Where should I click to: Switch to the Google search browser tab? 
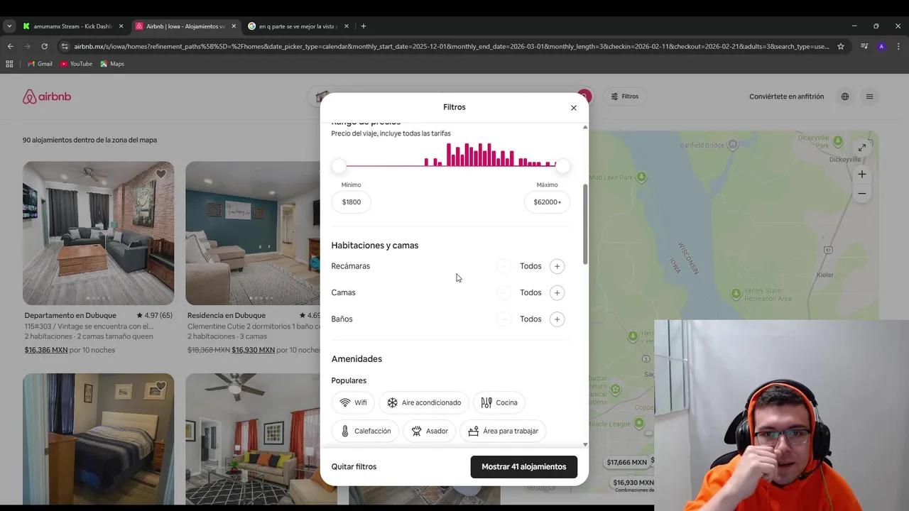tap(298, 26)
